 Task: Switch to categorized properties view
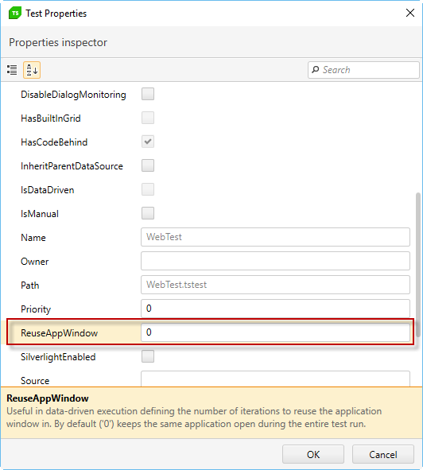tap(12, 70)
